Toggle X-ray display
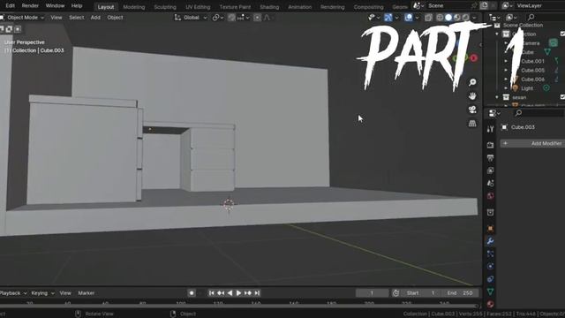 428,18
